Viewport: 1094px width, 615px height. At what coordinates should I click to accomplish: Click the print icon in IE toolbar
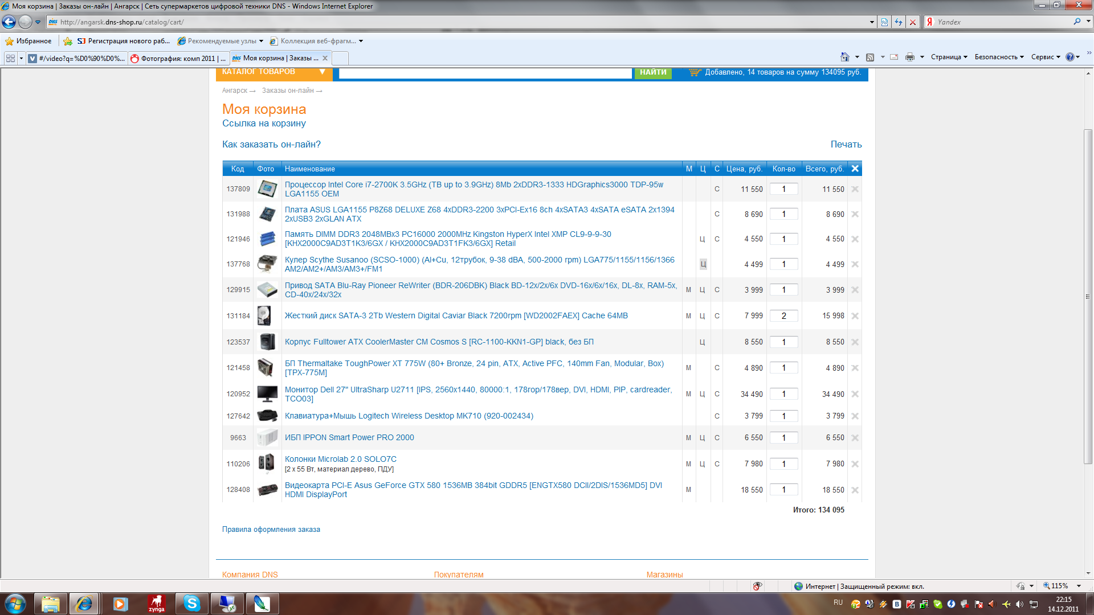(x=909, y=57)
